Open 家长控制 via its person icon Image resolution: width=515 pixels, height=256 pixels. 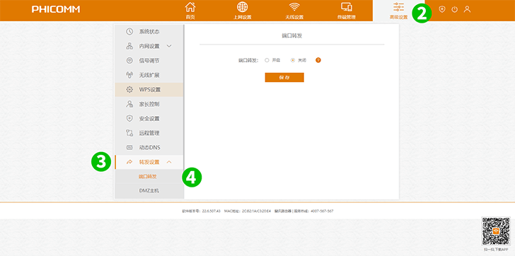click(x=129, y=104)
